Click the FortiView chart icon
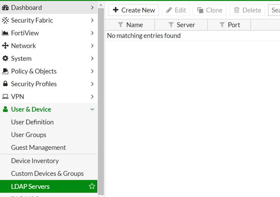280x197 pixels. coord(5,33)
